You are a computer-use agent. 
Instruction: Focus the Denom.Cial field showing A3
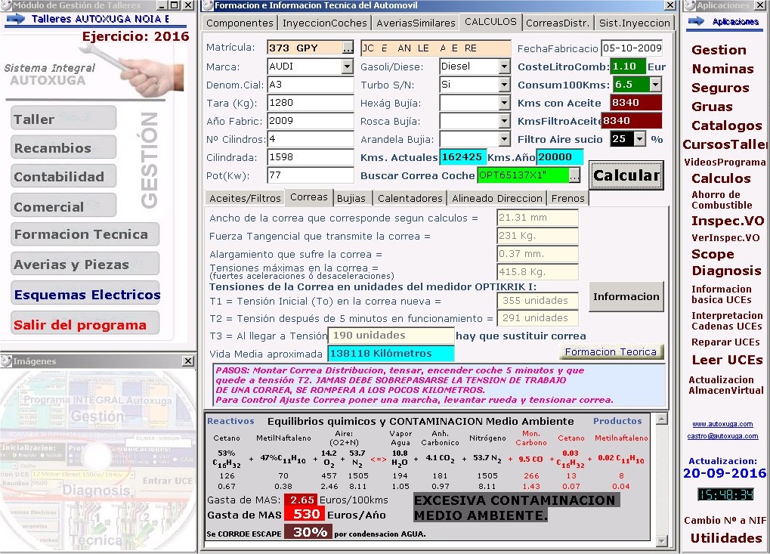click(311, 85)
